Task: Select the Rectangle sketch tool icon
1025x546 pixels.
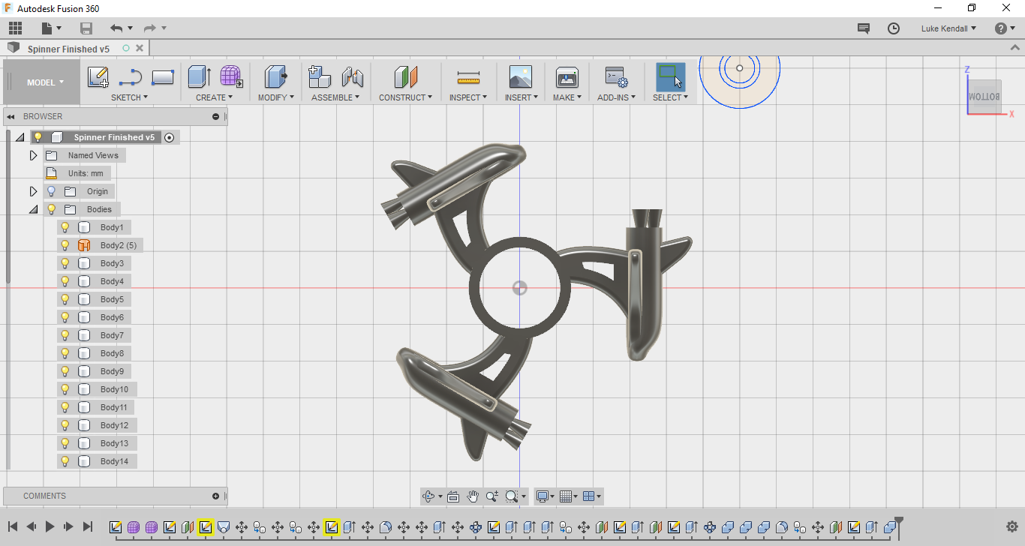Action: (x=163, y=76)
